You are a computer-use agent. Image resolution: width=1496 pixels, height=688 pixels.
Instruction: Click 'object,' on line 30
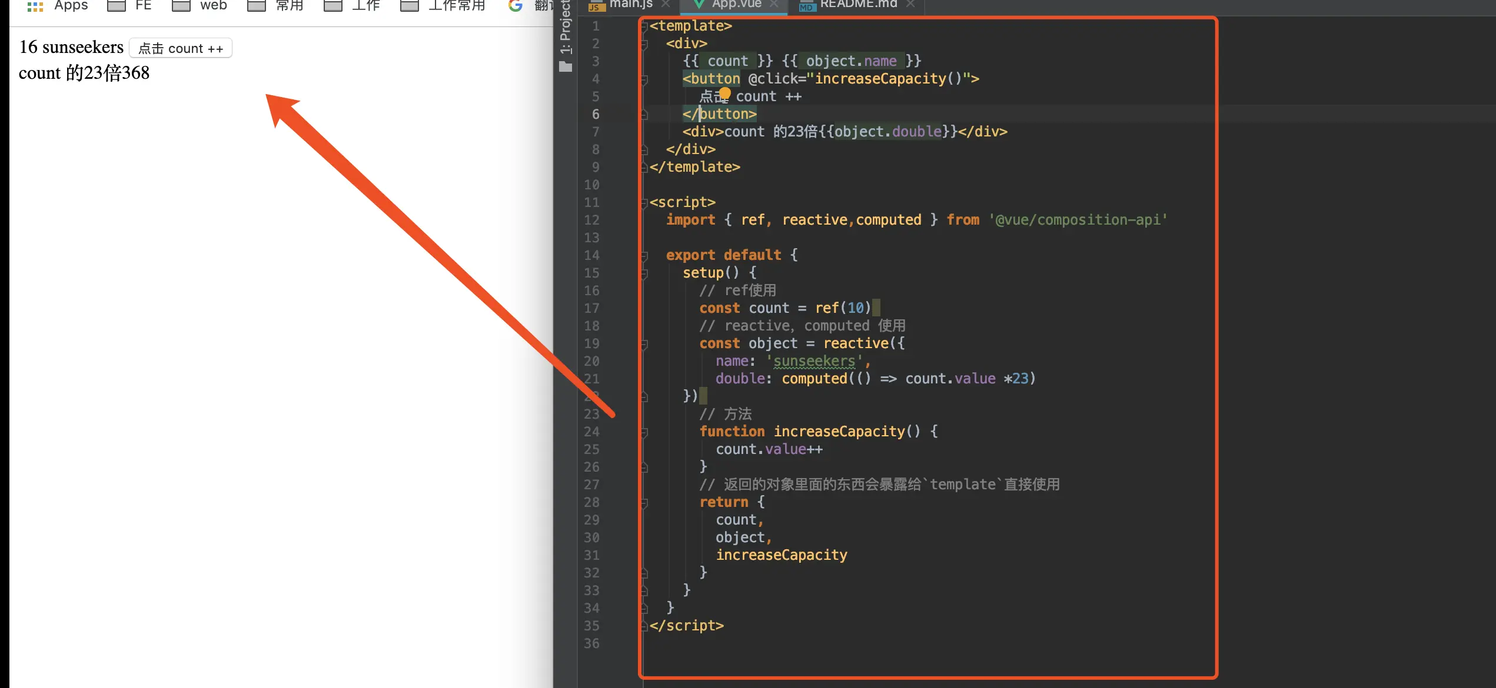[x=744, y=537]
